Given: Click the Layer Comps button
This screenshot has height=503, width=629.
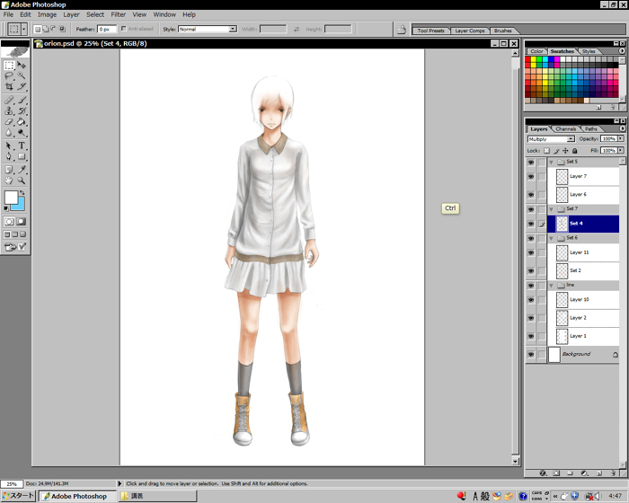Looking at the screenshot, I should click(468, 31).
